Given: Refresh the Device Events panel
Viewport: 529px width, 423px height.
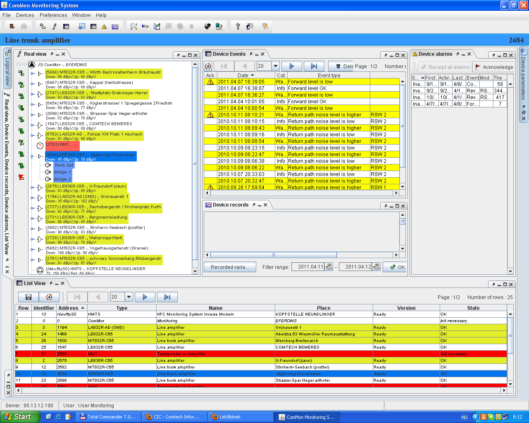Looking at the screenshot, I should coord(208,66).
